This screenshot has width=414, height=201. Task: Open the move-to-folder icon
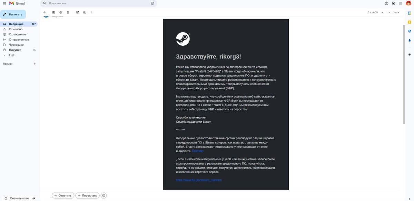pyautogui.click(x=85, y=12)
